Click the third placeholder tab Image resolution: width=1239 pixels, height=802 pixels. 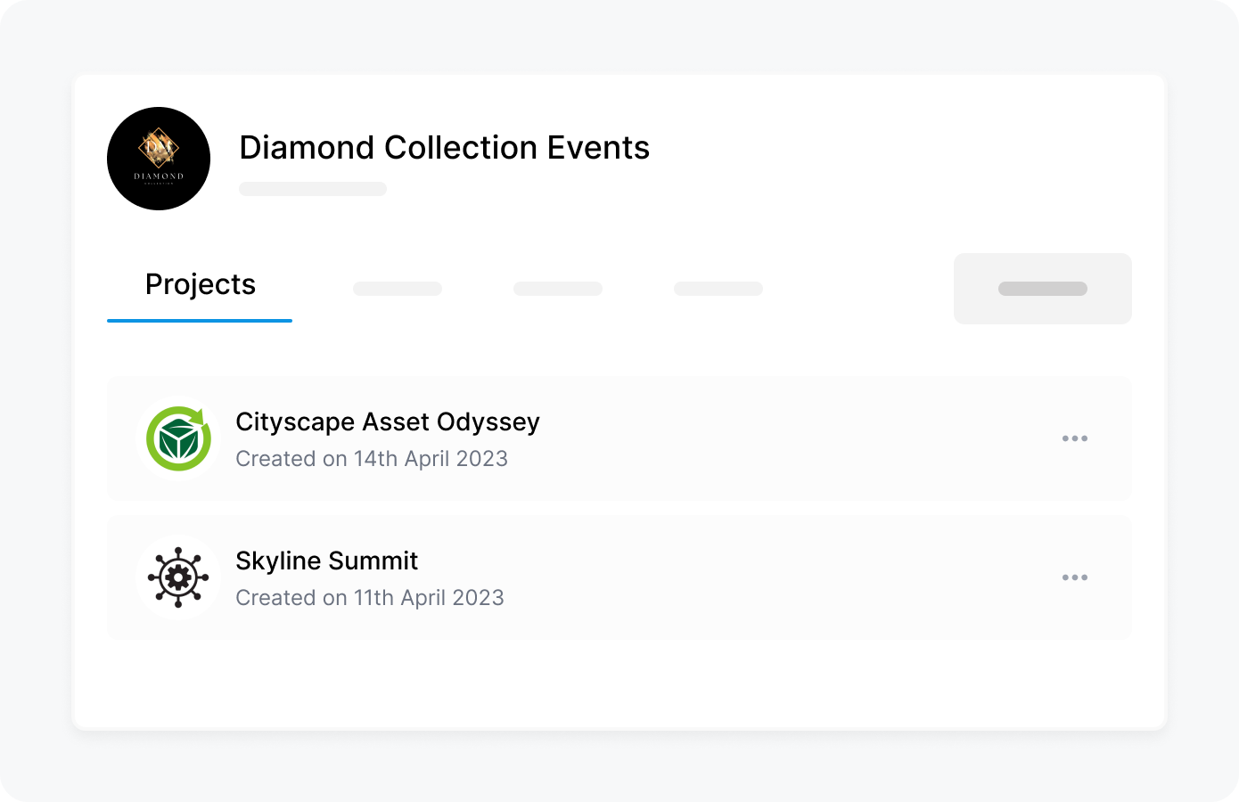point(557,288)
